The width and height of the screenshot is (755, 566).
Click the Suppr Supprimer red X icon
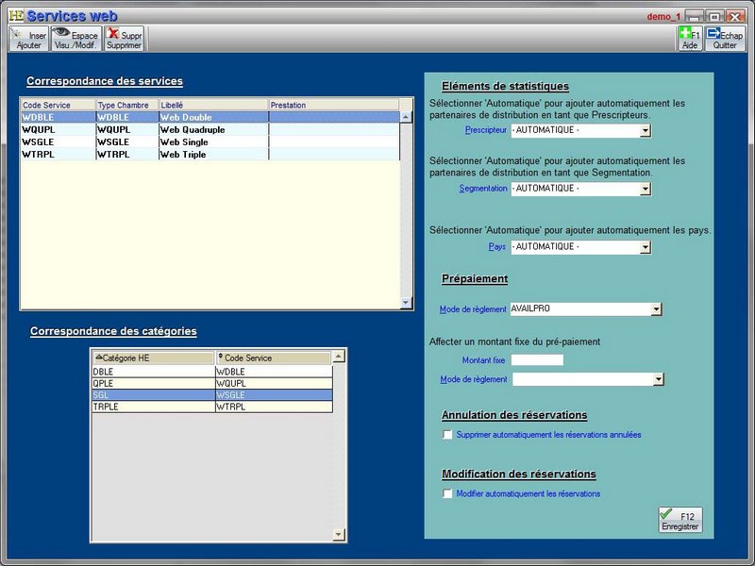point(124,39)
